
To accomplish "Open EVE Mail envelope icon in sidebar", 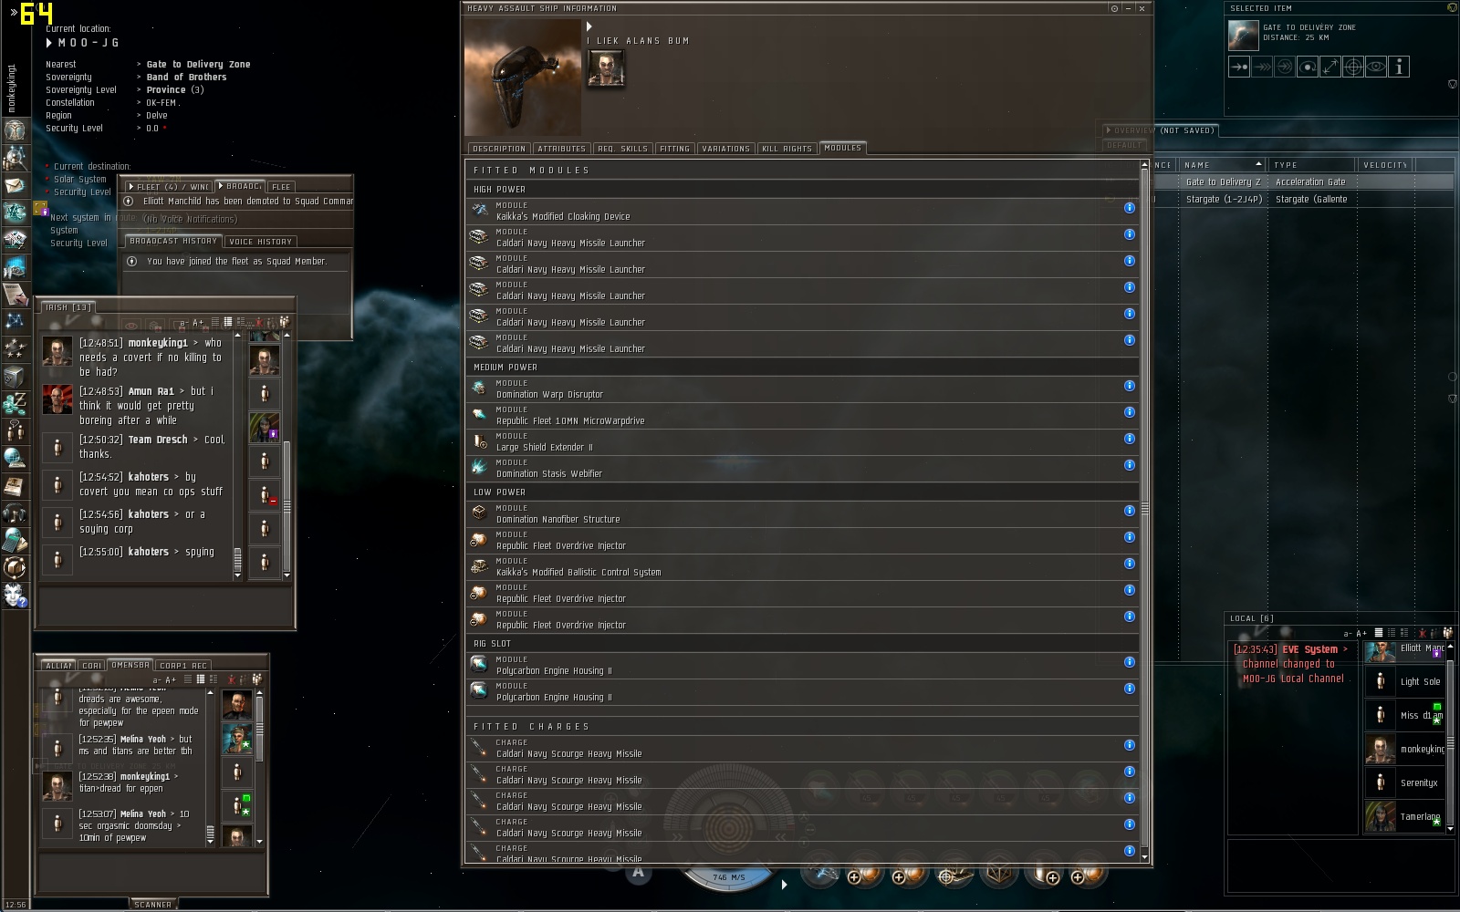I will [15, 185].
